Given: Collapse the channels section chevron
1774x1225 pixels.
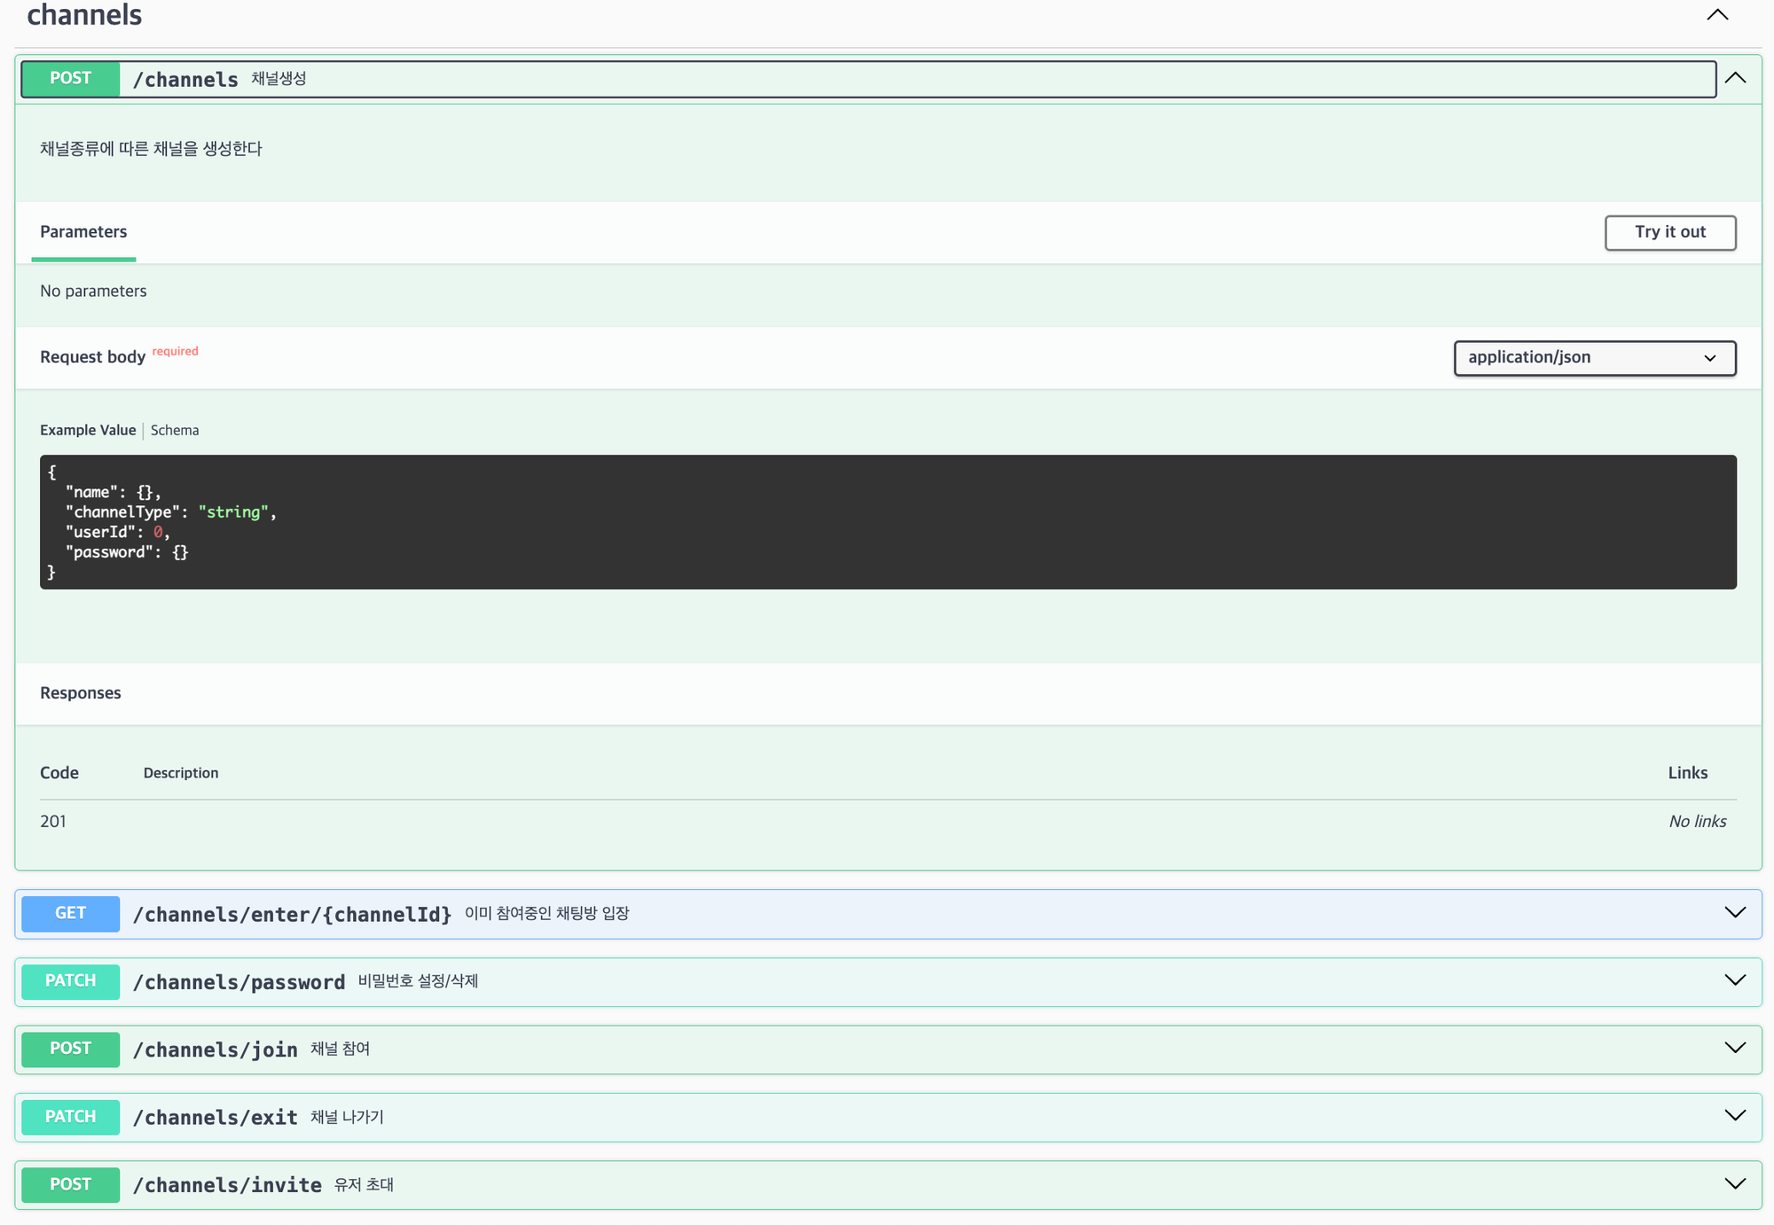Looking at the screenshot, I should tap(1717, 15).
